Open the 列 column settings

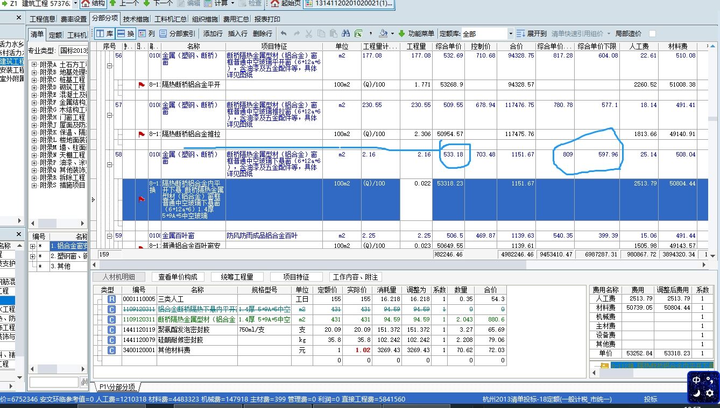coord(147,33)
